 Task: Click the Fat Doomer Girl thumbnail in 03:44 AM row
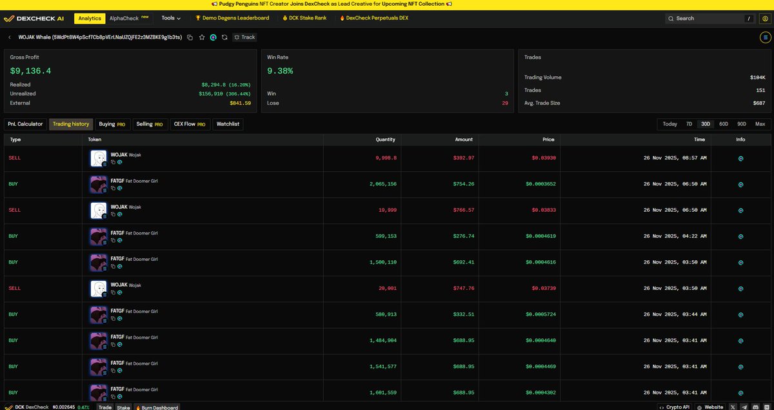(x=98, y=314)
